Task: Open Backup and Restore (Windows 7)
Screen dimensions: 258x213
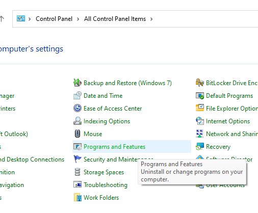Action: pyautogui.click(x=127, y=83)
